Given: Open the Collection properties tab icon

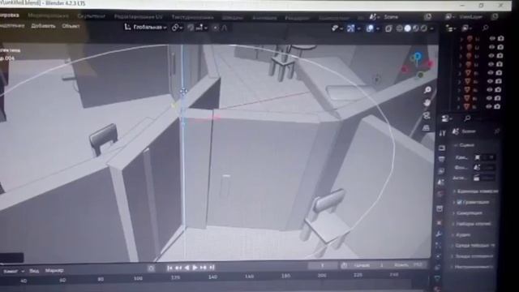Looking at the screenshot, I should pyautogui.click(x=440, y=208).
